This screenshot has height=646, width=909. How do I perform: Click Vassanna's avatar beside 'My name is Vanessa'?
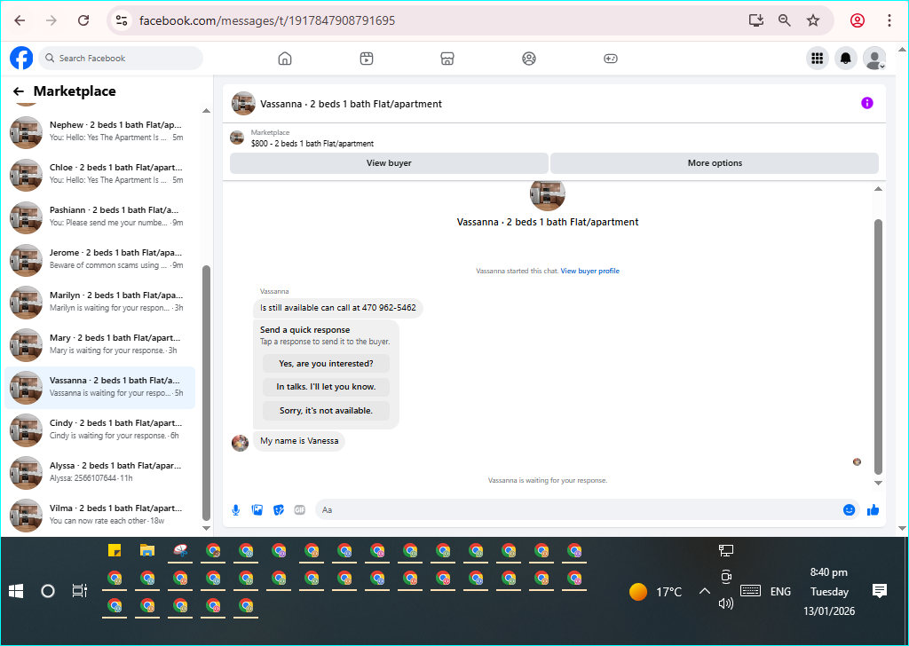240,443
